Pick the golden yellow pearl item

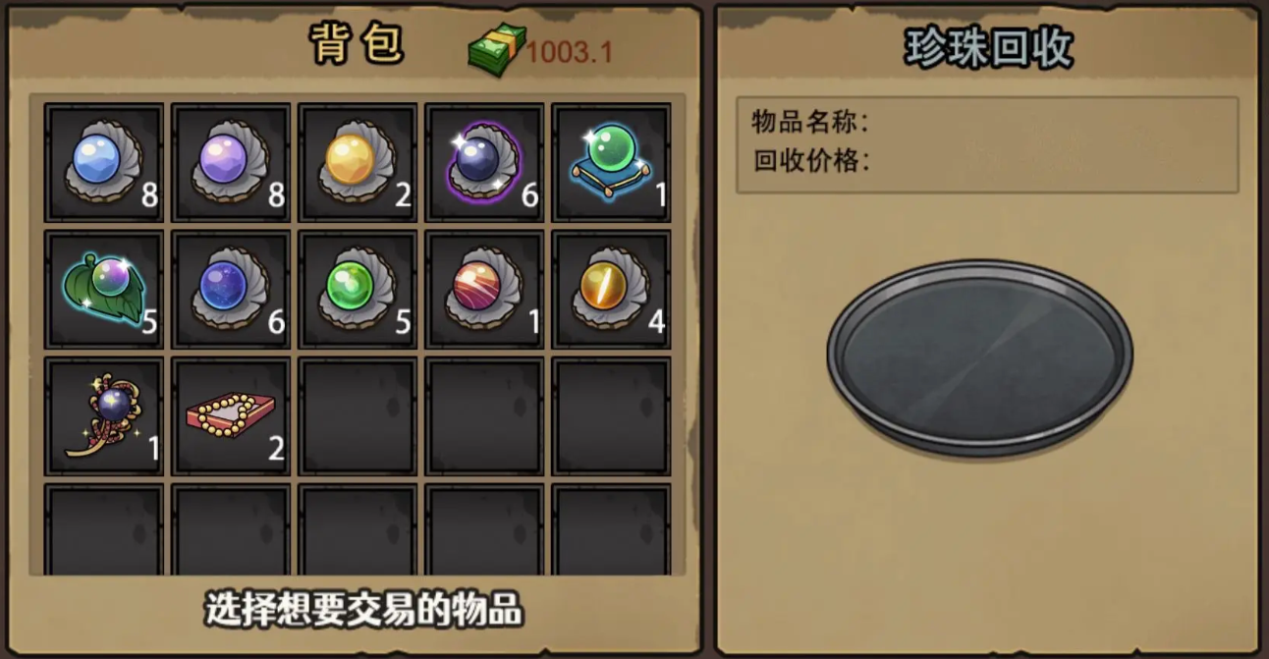(x=358, y=163)
